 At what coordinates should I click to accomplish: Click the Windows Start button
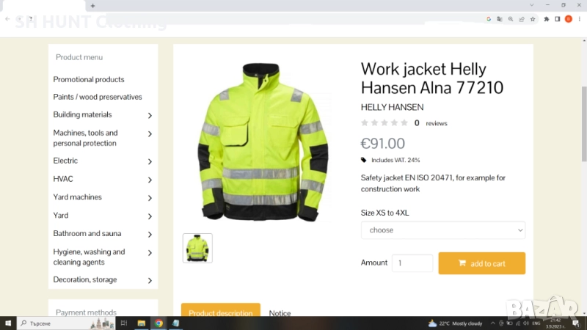tap(8, 323)
